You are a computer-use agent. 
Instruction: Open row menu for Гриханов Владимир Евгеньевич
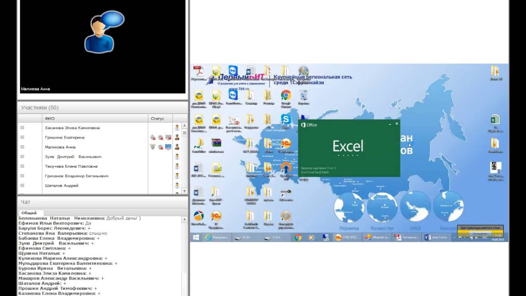pos(22,176)
